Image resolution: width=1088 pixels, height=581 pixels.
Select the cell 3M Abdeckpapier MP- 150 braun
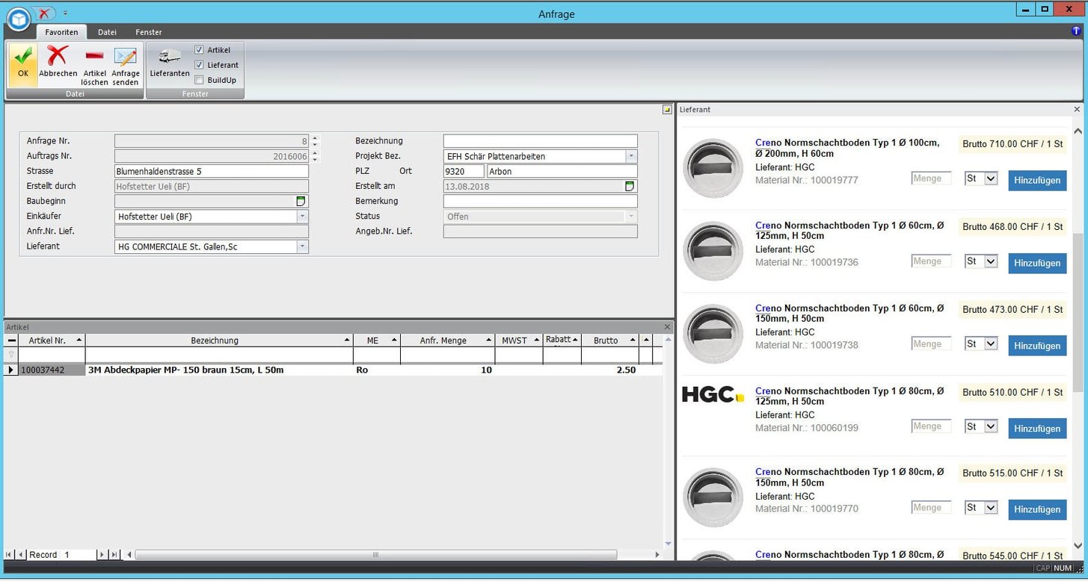[218, 370]
